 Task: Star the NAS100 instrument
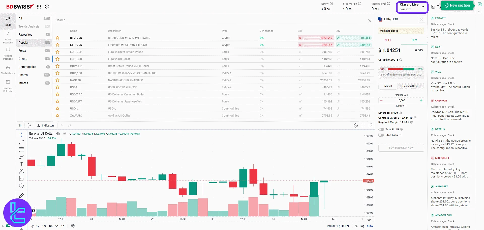pos(57,80)
